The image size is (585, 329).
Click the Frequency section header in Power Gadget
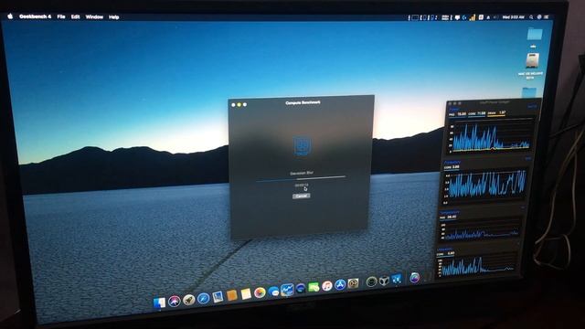coord(452,163)
